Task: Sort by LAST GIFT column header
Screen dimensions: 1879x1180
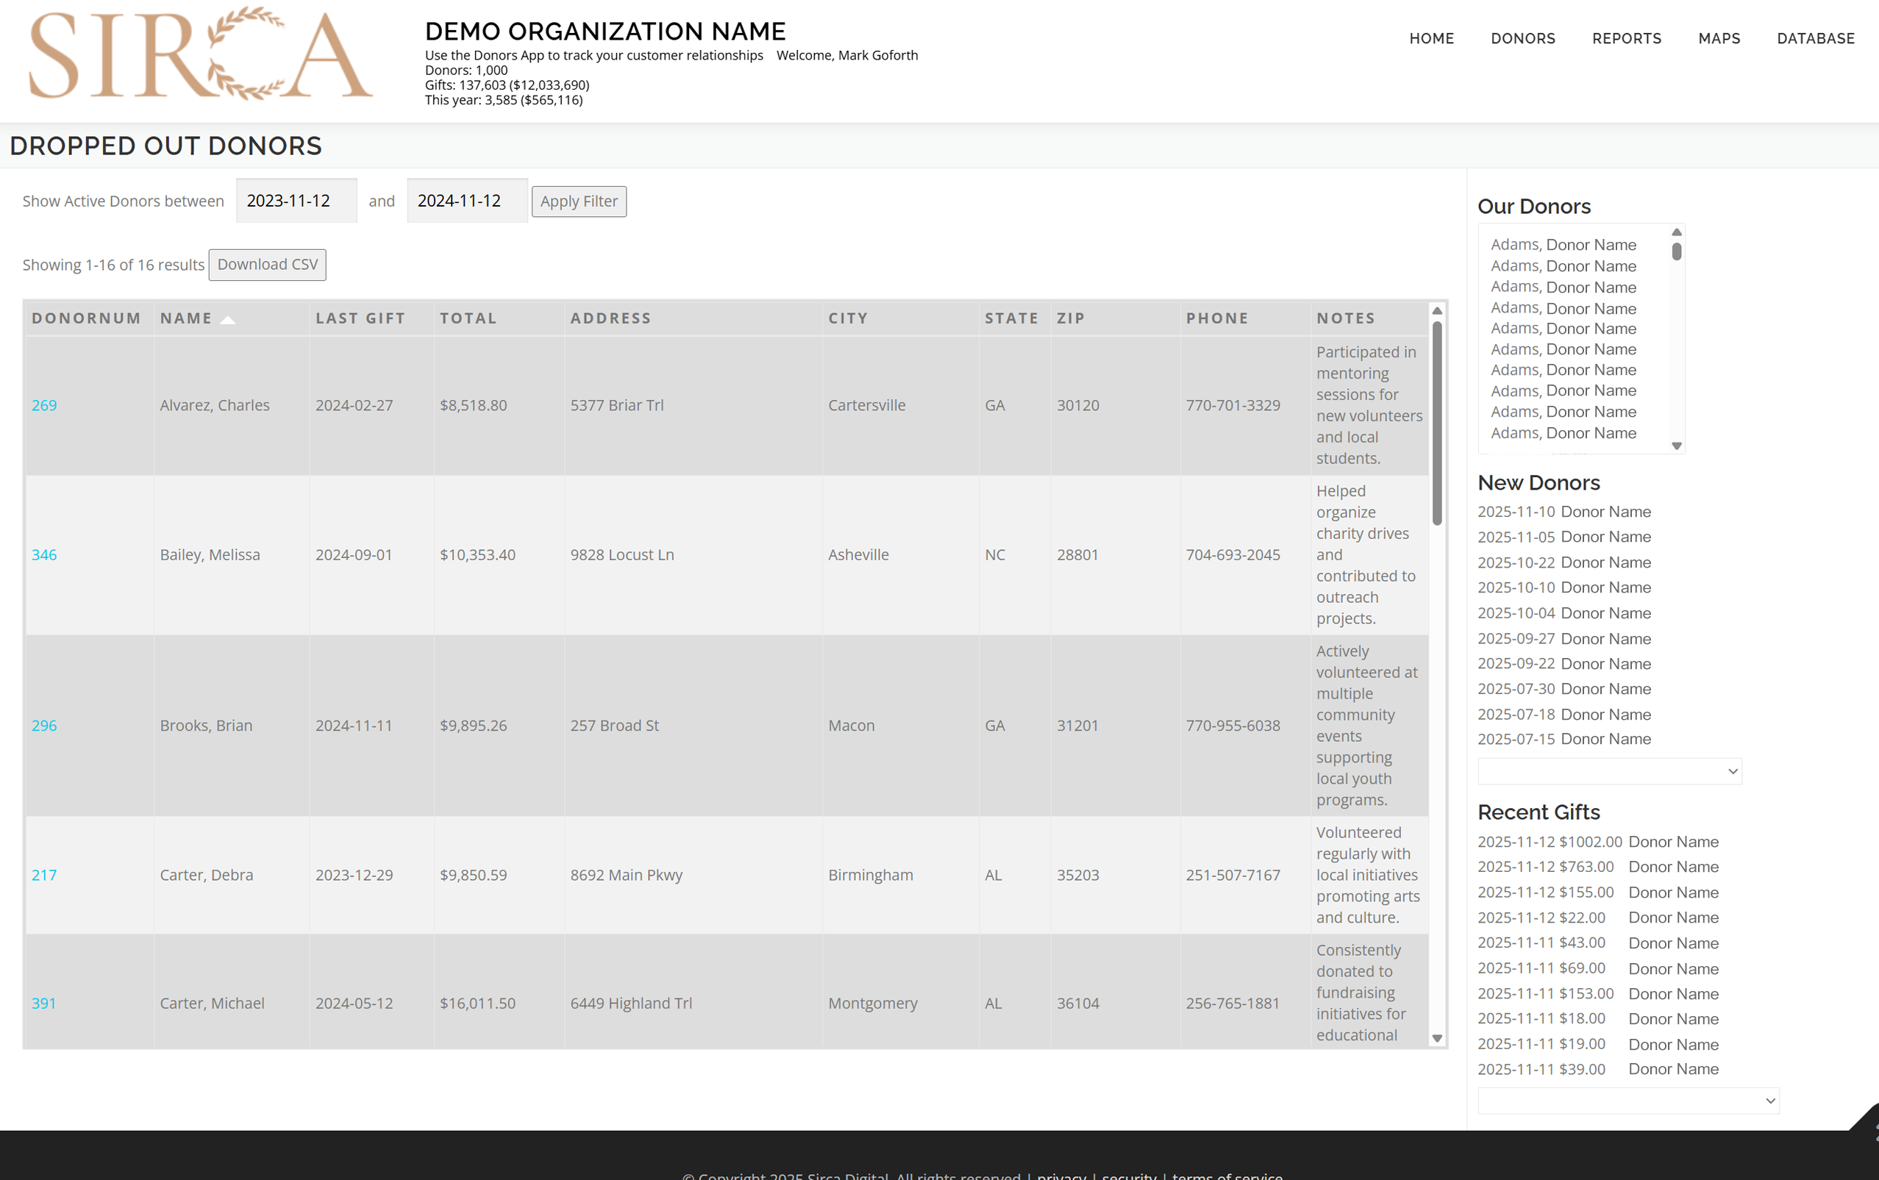Action: (x=360, y=318)
